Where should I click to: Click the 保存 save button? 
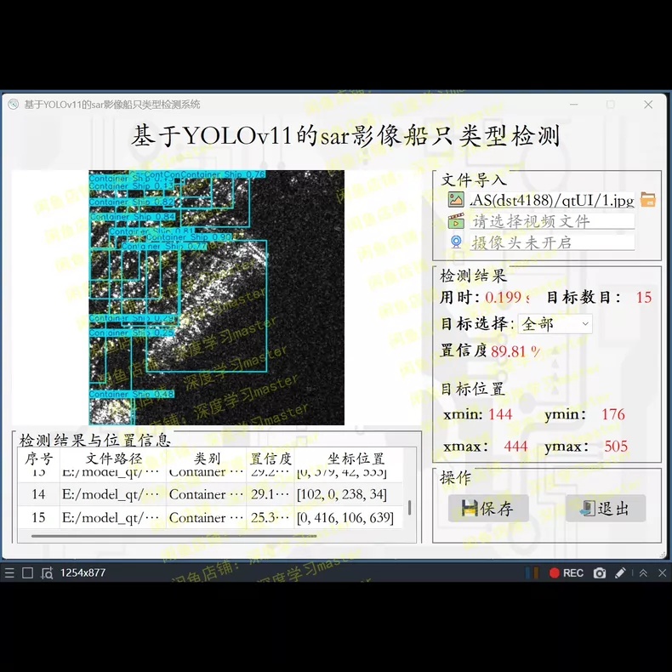click(x=488, y=509)
